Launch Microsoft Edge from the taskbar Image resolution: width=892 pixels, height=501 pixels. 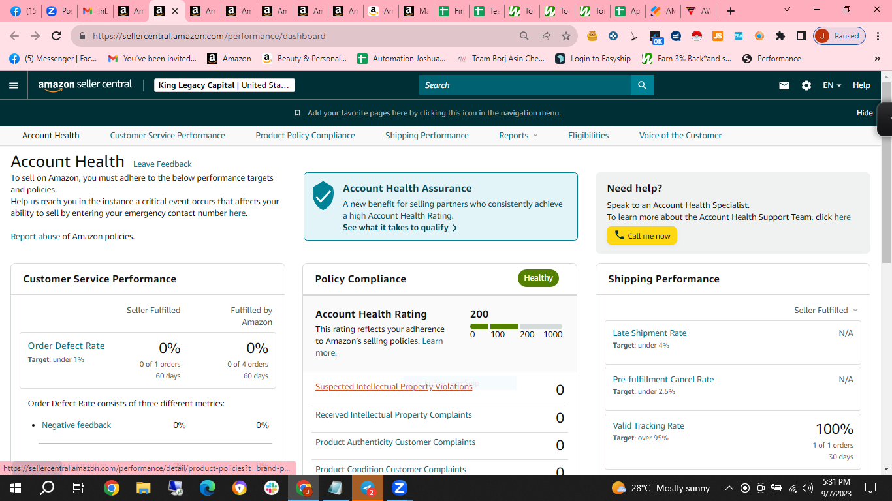[208, 488]
